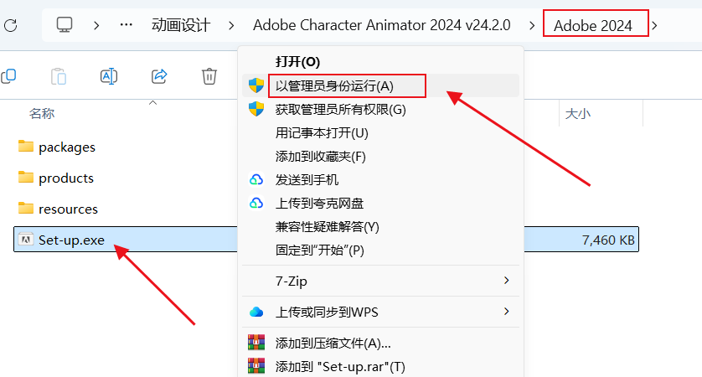The image size is (702, 377).
Task: Select 发送到手机 cloud menu entry
Action: 380,179
